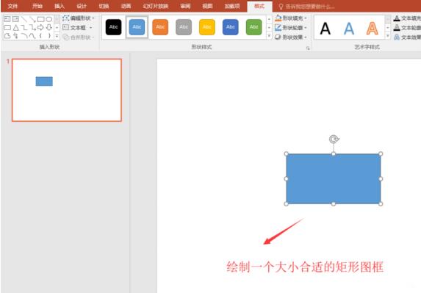
Task: Pick the left brace shape
Action: pos(41,36)
